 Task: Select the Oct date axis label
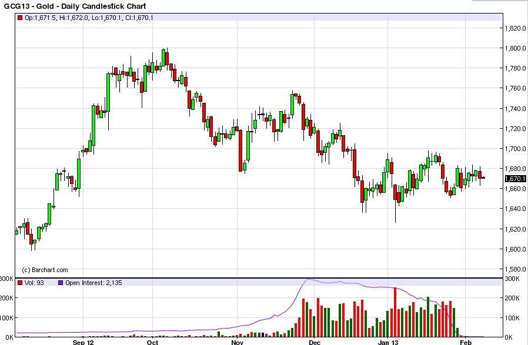point(152,342)
